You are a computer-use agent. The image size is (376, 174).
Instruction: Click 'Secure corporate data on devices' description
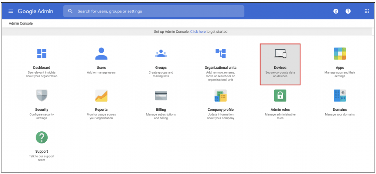coord(280,74)
